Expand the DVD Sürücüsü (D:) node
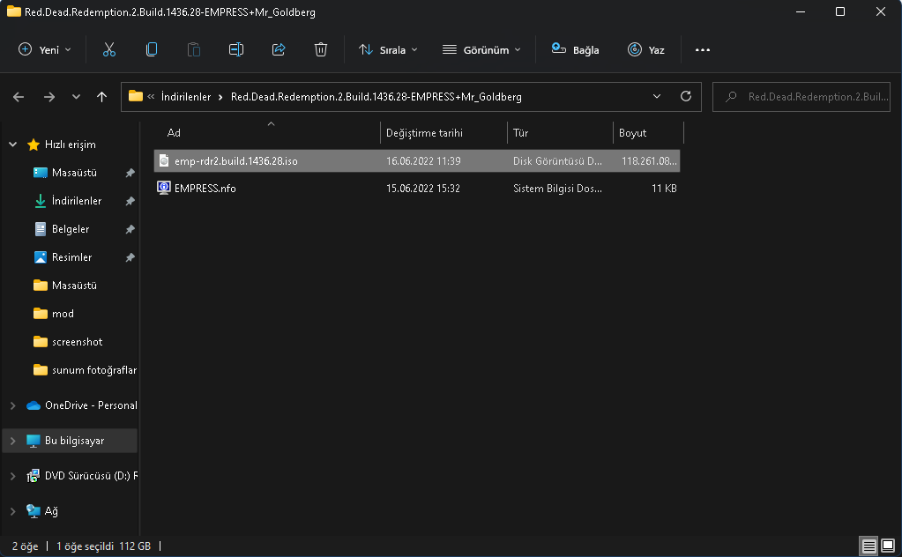Image resolution: width=902 pixels, height=557 pixels. coord(12,475)
